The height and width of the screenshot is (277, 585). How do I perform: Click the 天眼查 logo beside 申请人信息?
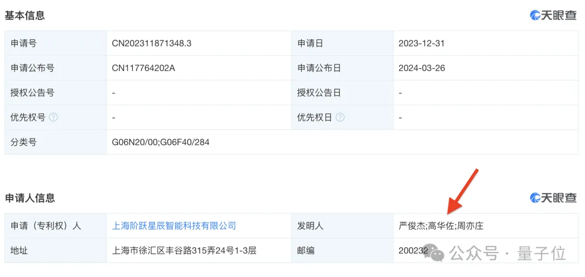553,198
